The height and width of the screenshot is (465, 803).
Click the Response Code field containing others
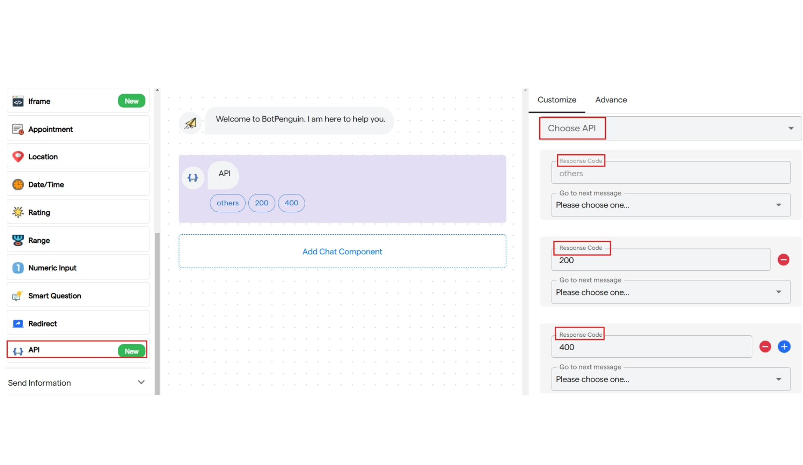click(670, 173)
